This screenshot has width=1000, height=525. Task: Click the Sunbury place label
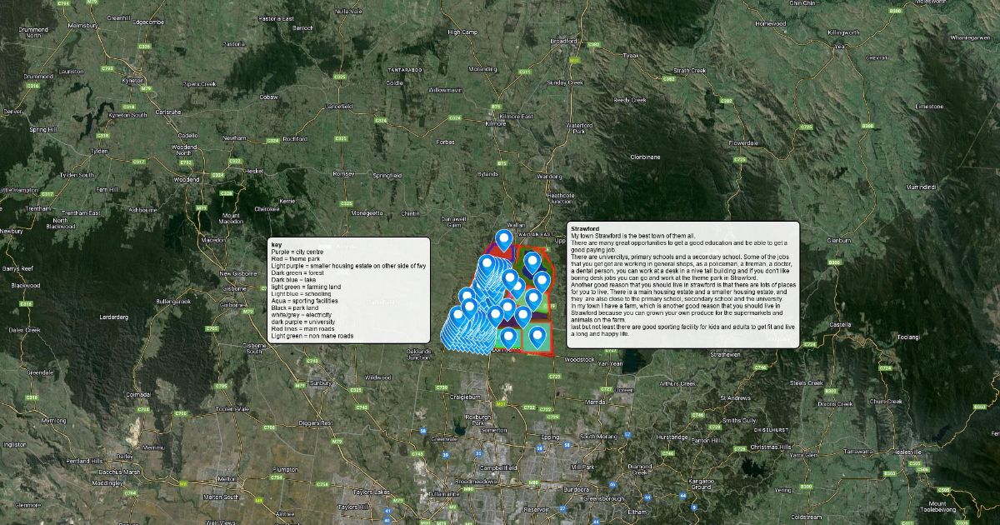point(320,382)
